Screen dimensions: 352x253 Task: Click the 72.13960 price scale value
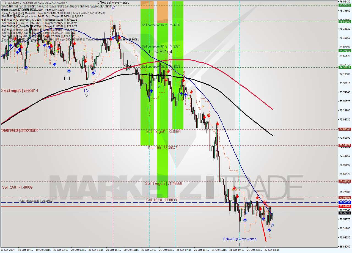pos(345,156)
